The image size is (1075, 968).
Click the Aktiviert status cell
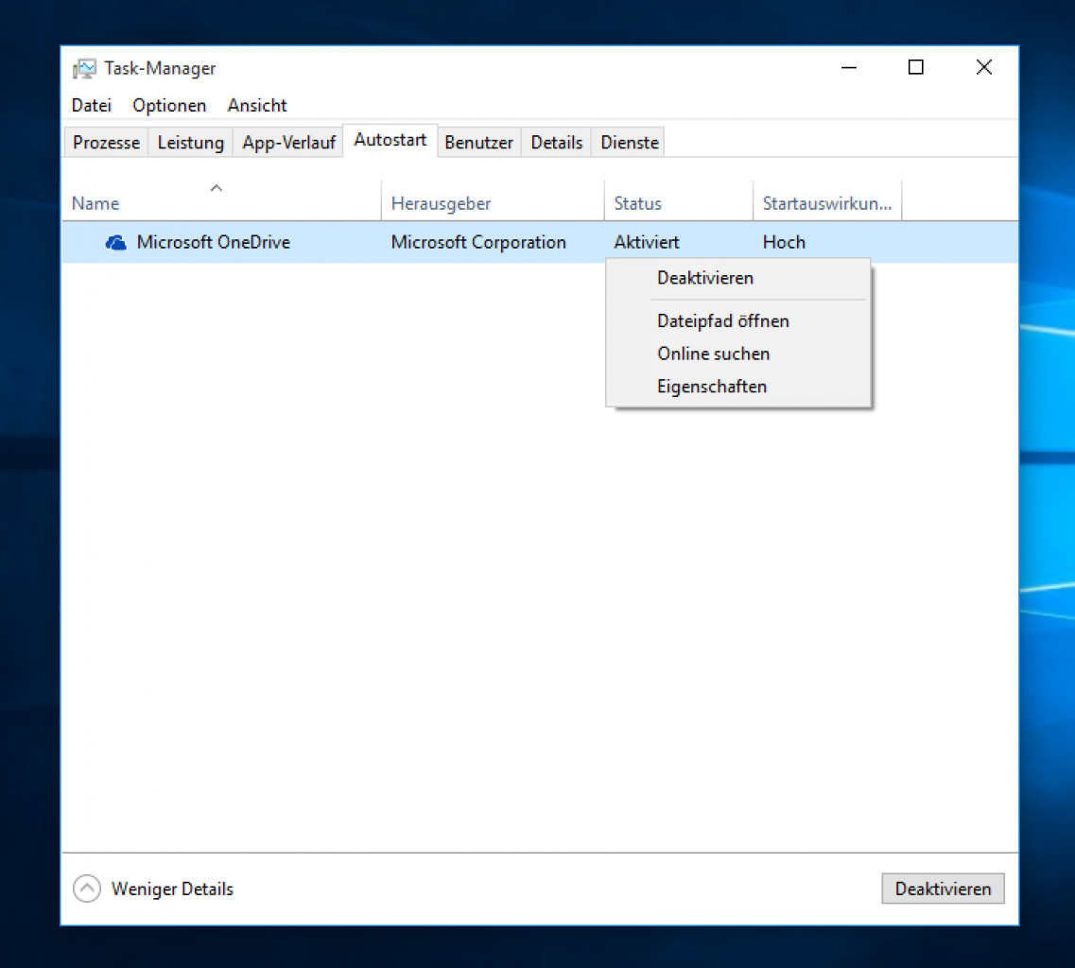click(x=647, y=242)
